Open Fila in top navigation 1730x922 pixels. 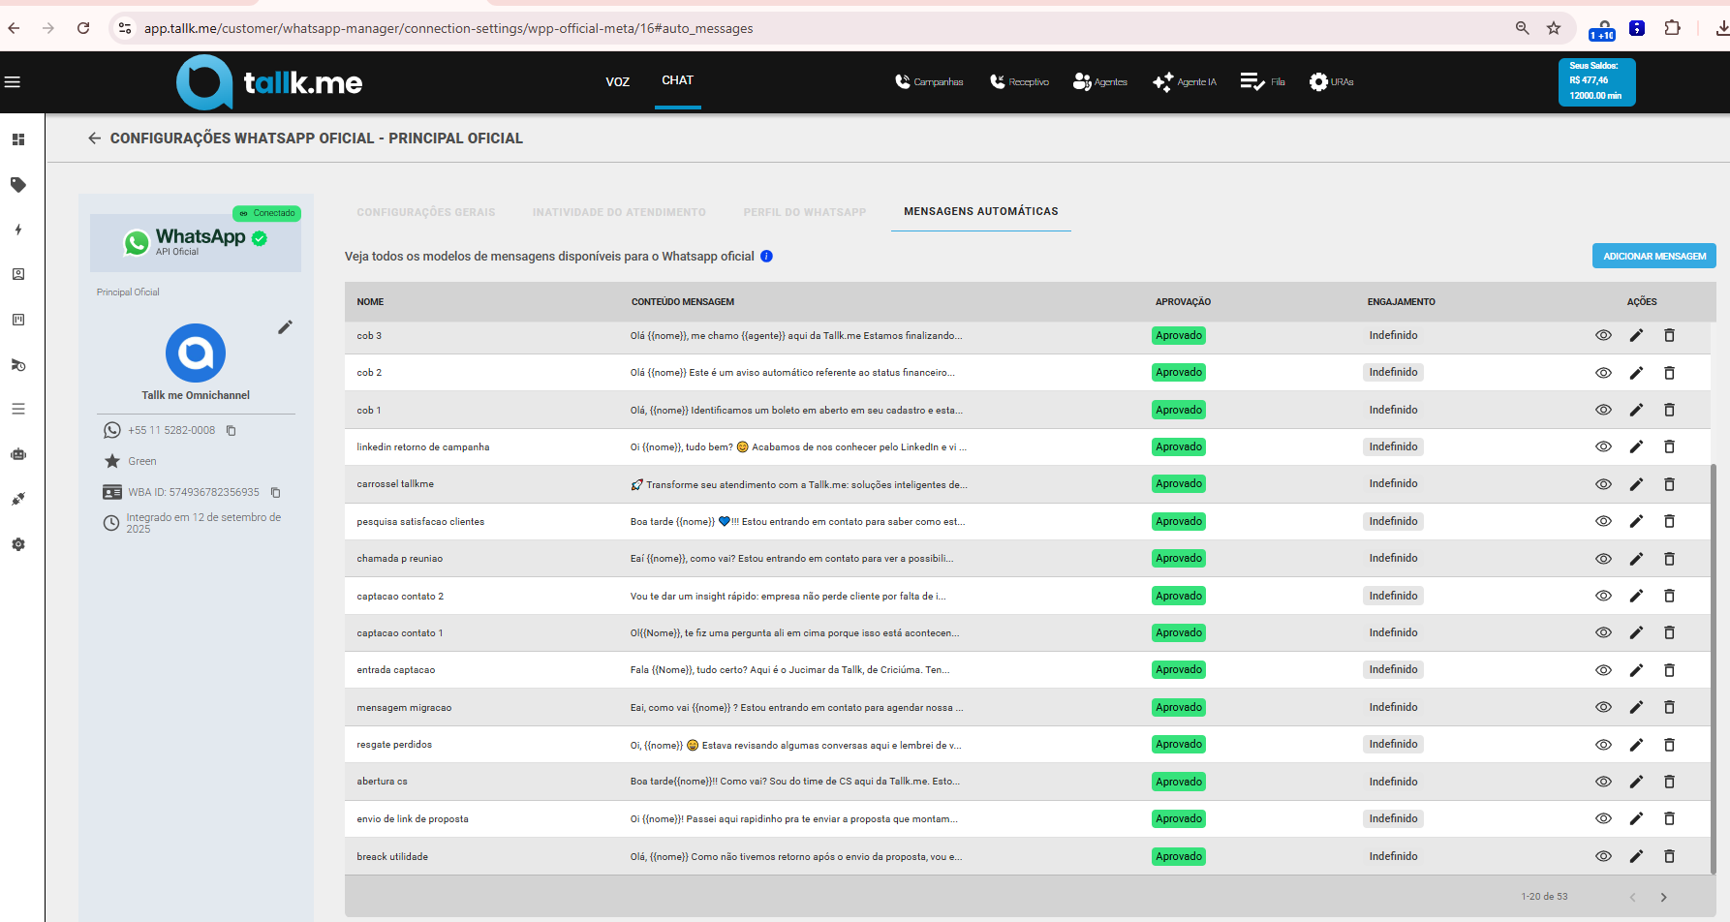coord(1262,82)
